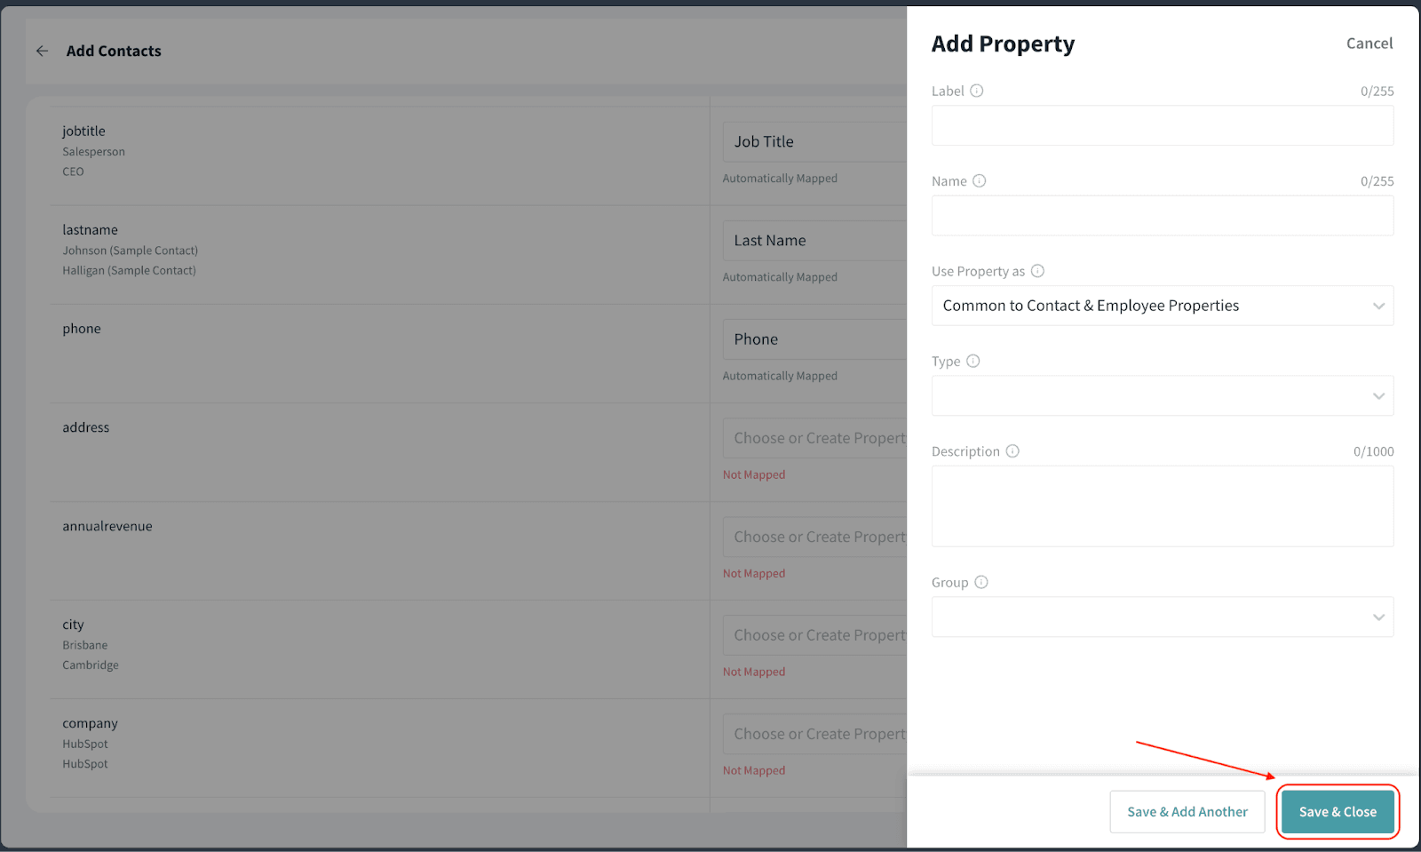
Task: Expand the Group dropdown
Action: coord(1162,617)
